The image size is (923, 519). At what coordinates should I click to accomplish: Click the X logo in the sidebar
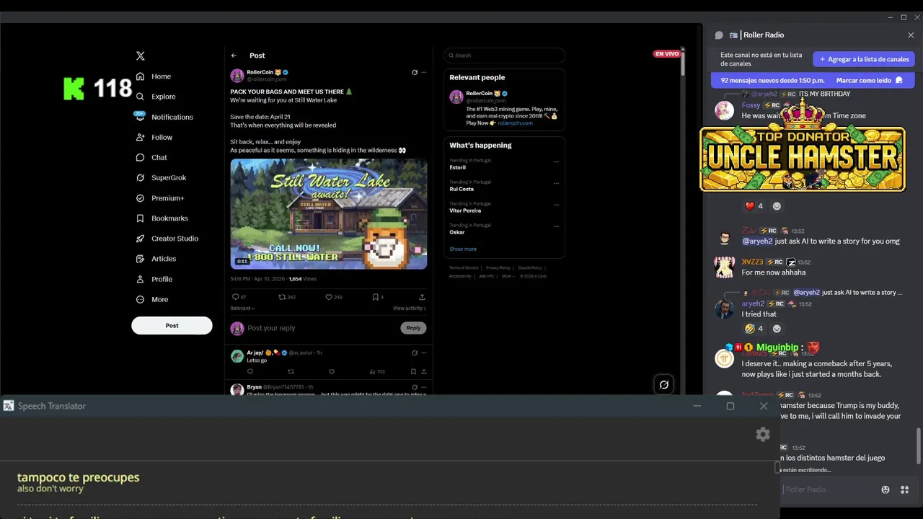tap(141, 56)
